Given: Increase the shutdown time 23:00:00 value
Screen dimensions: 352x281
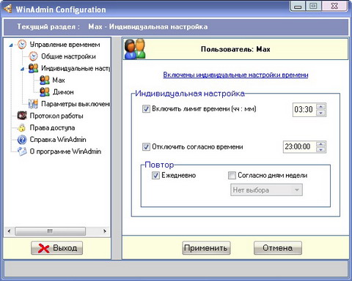Looking at the screenshot, I should tap(320, 144).
